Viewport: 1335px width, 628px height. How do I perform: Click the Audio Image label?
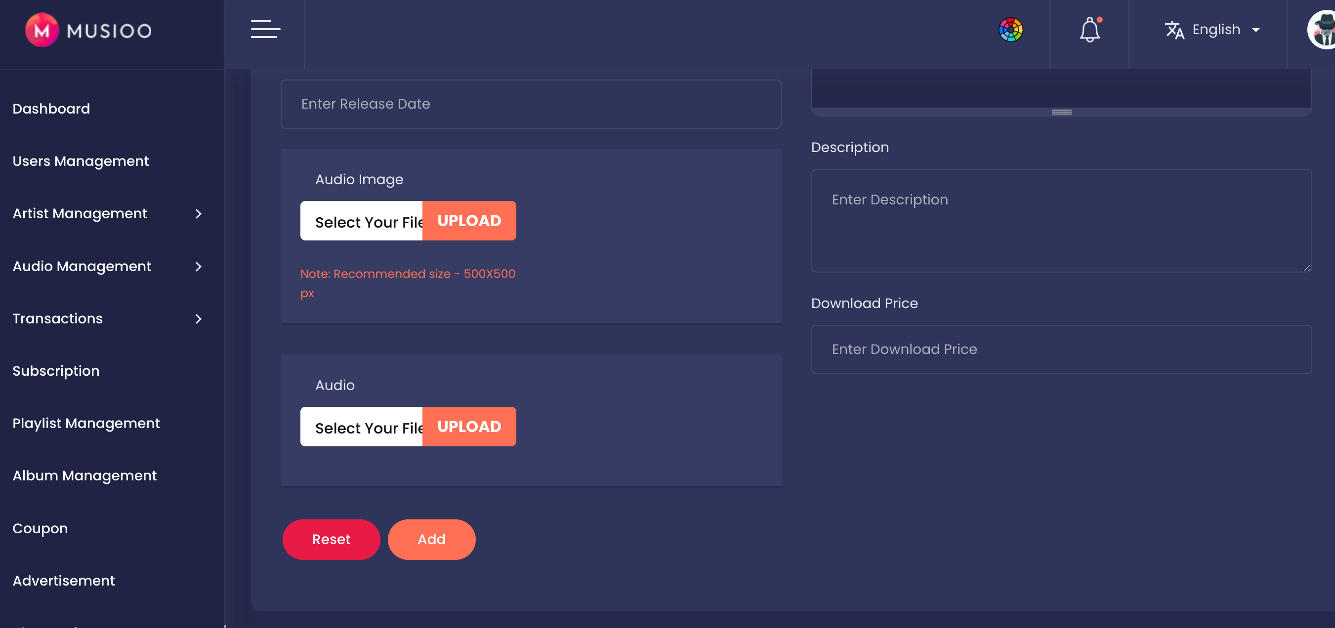359,179
